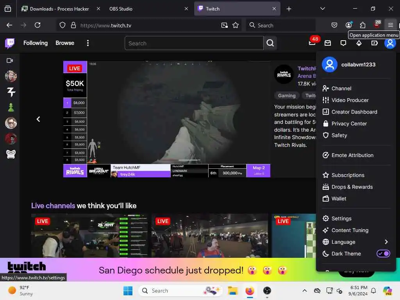This screenshot has width=400, height=300.
Task: Select Privacy Center in the menu
Action: click(x=356, y=124)
